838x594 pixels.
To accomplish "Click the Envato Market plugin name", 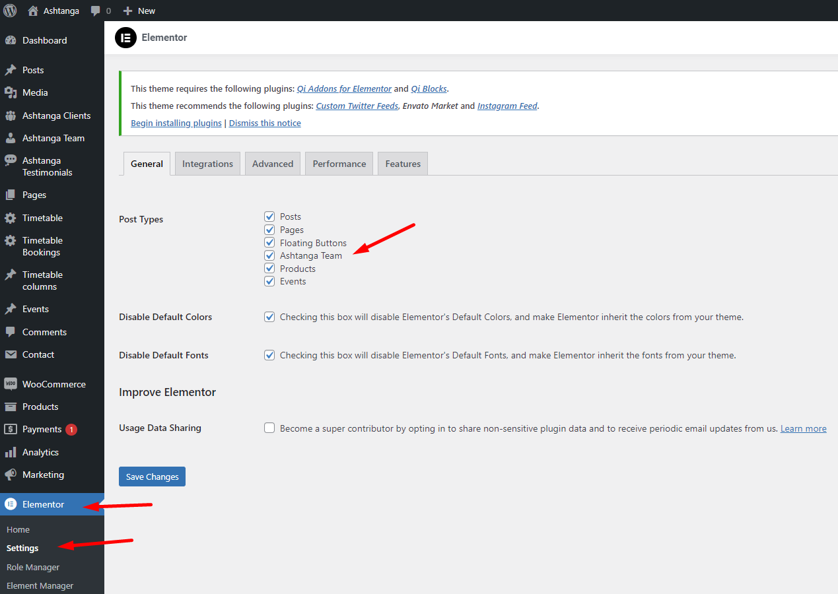I will tap(430, 106).
